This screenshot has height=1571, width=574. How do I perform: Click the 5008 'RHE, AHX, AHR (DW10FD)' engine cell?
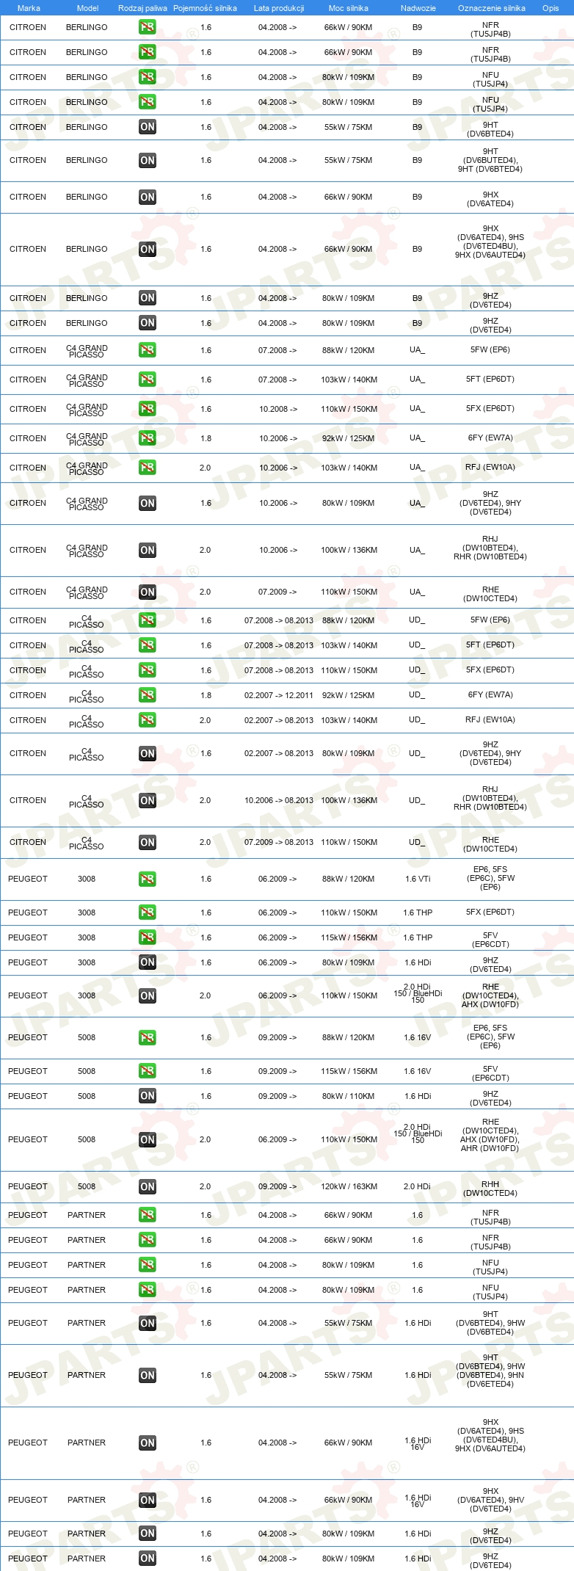click(x=490, y=1135)
